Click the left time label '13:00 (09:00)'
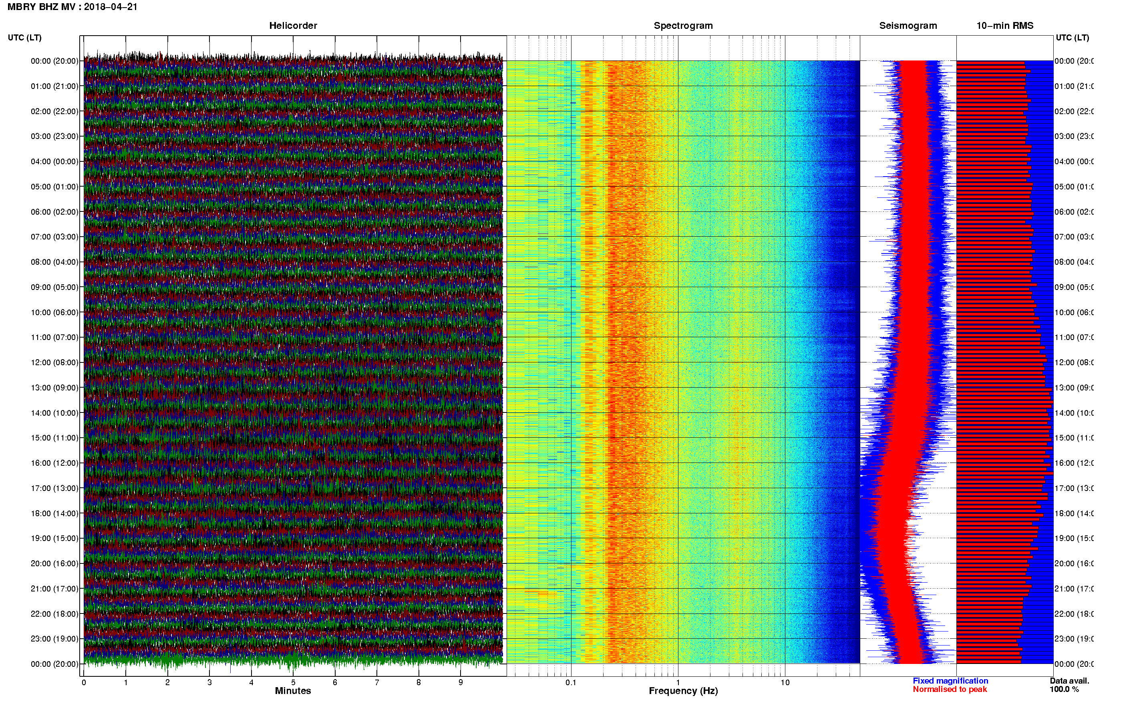1139x712 pixels. 54,388
